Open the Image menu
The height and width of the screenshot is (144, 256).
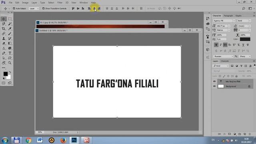25,3
